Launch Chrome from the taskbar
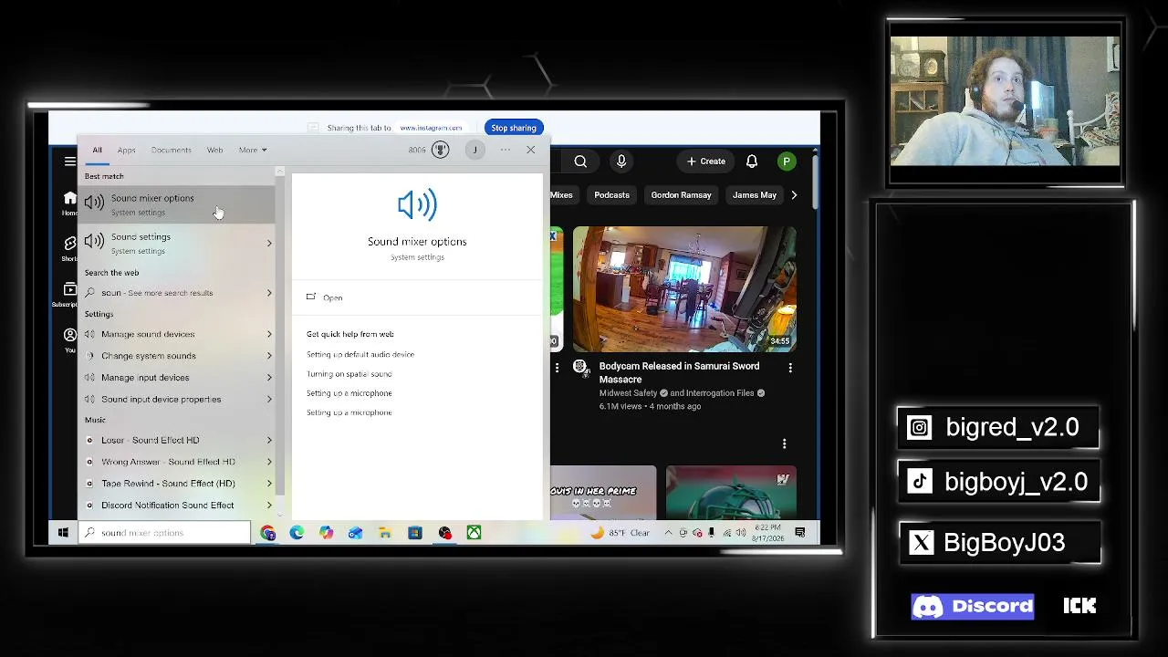The image size is (1168, 657). point(267,533)
